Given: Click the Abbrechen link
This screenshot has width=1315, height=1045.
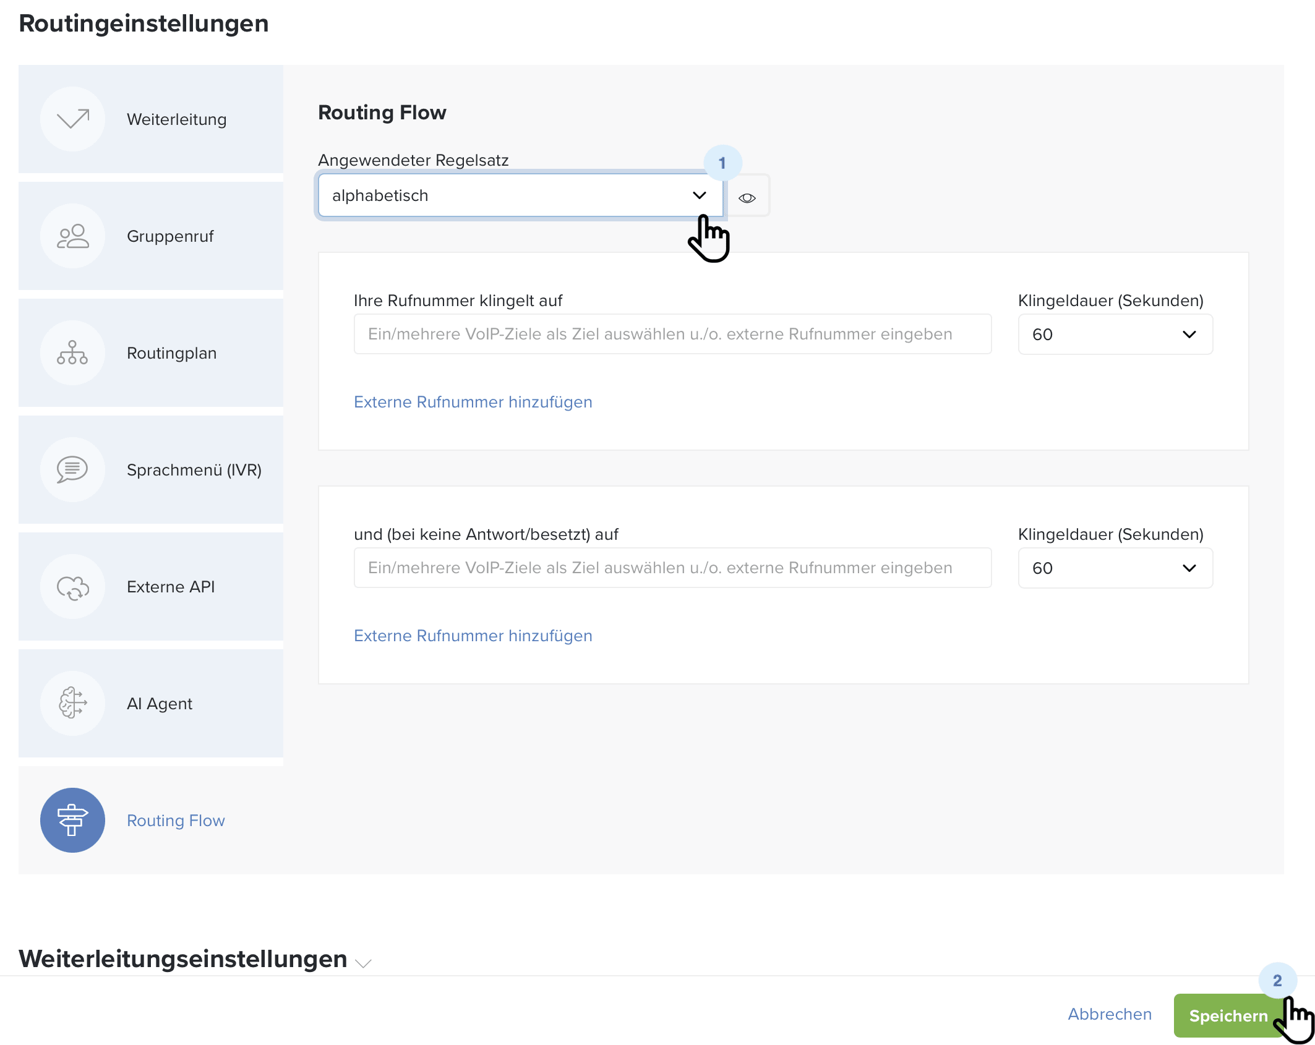Looking at the screenshot, I should pos(1110,1014).
